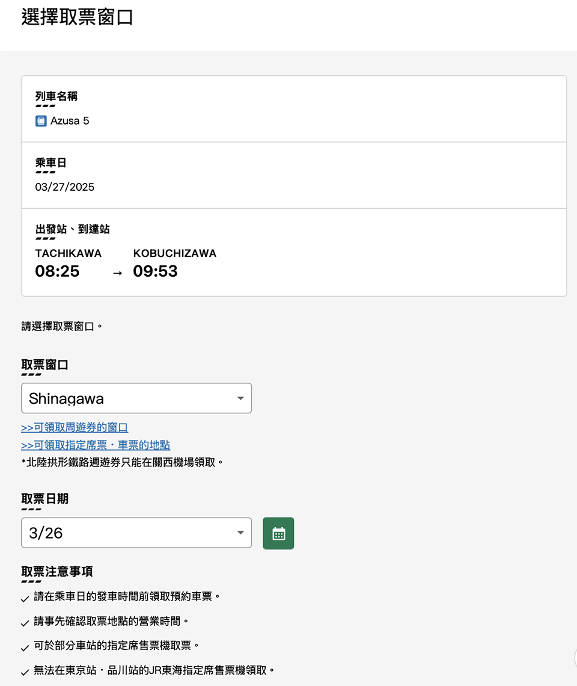Screen dimensions: 577x686
Task: Click the TACHIKAWA departure station name
Action: (x=69, y=253)
